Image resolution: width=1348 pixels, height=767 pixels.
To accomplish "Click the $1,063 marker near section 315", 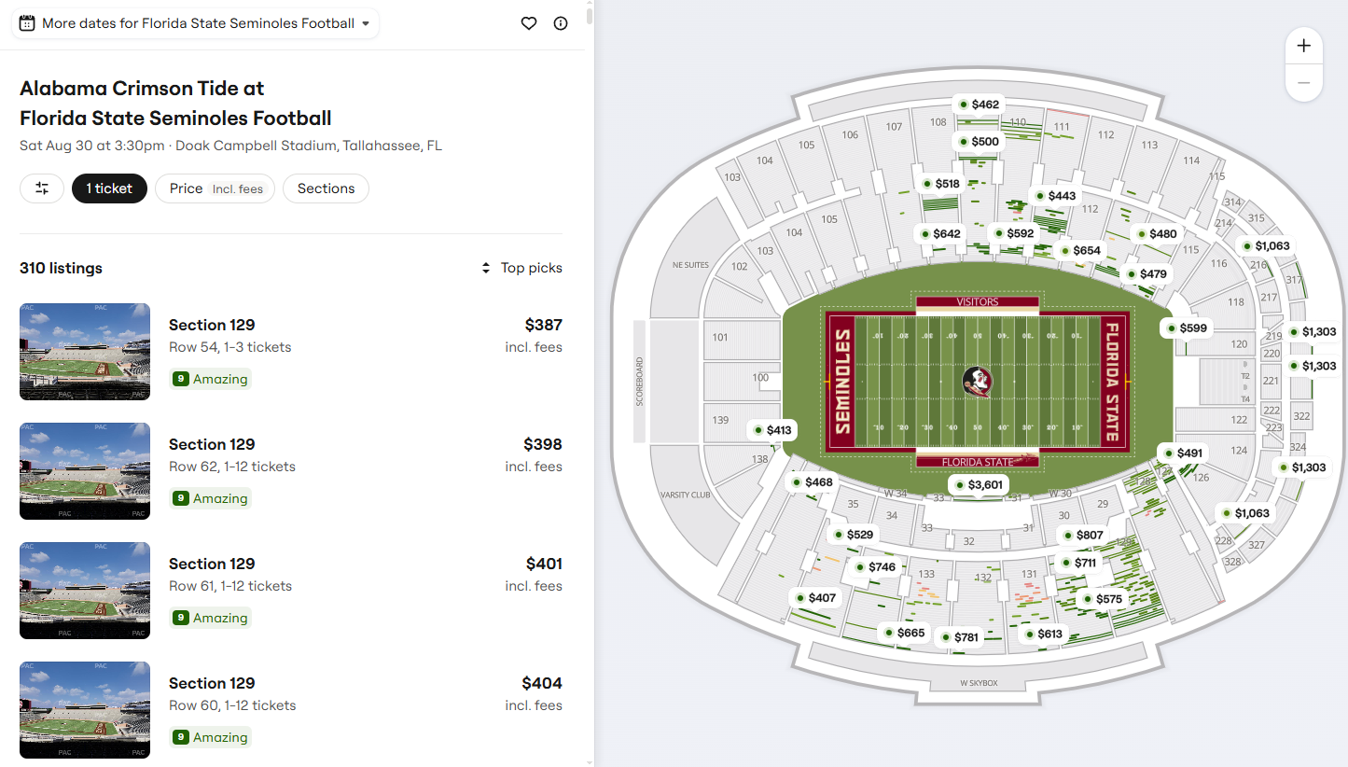I will coord(1264,246).
